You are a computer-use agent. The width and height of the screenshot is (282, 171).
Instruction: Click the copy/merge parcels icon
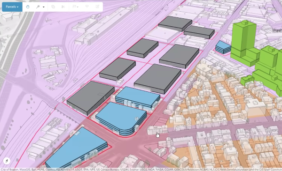[53, 7]
